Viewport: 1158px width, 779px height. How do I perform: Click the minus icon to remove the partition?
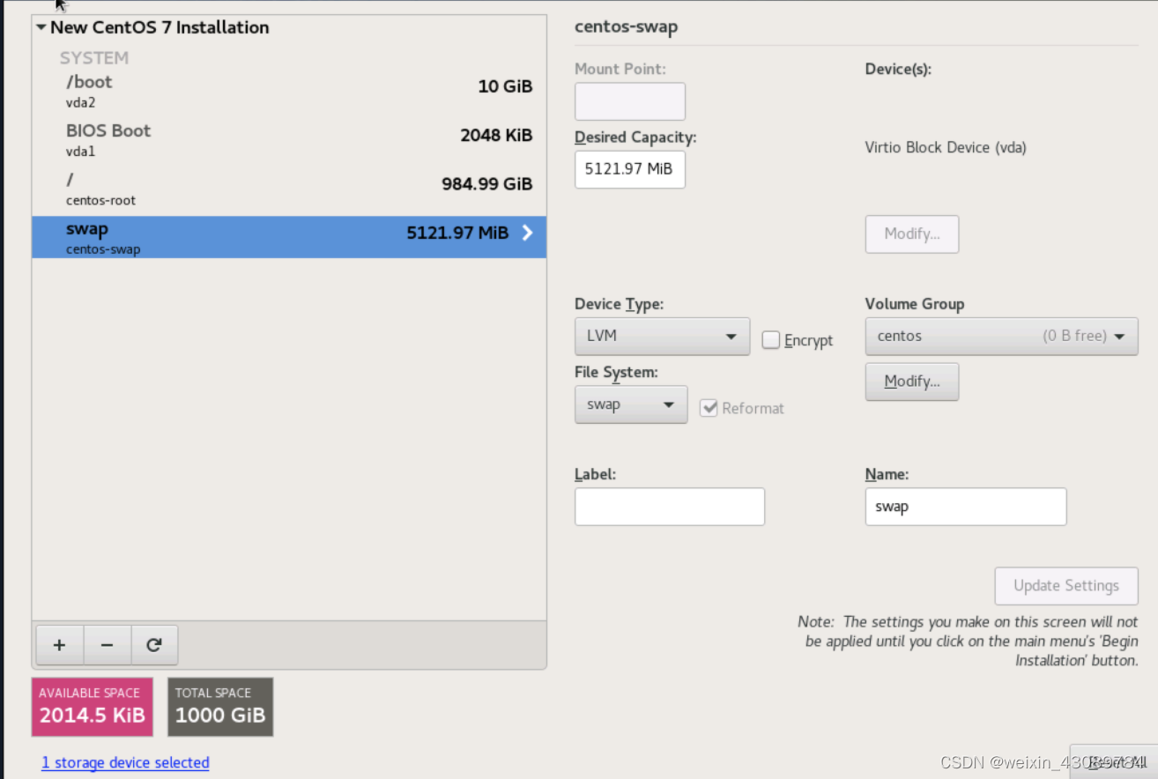point(107,645)
